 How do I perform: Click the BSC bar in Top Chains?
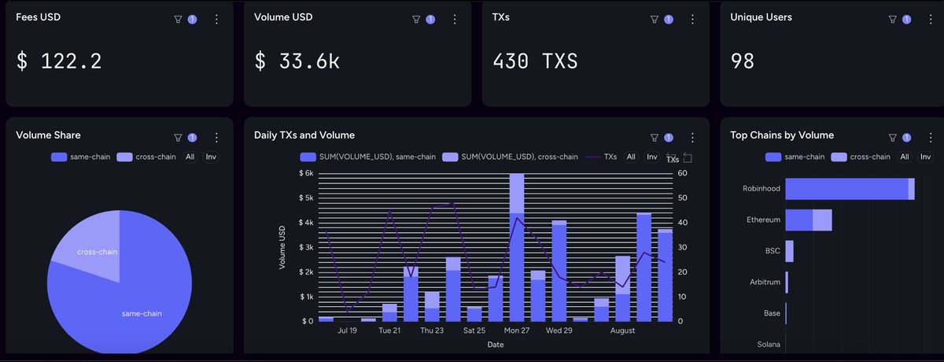(x=789, y=251)
